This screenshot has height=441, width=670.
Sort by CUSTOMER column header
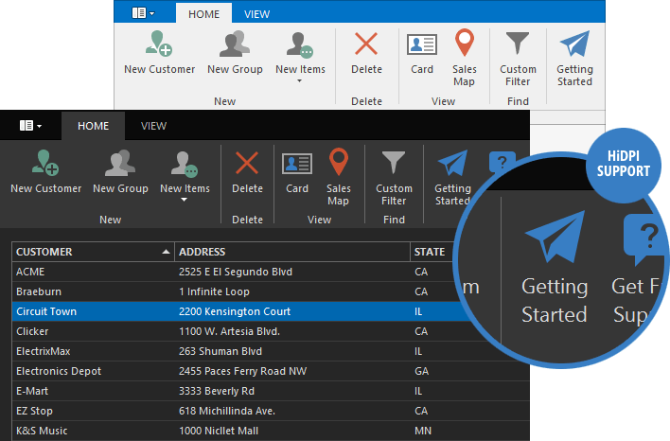(93, 252)
